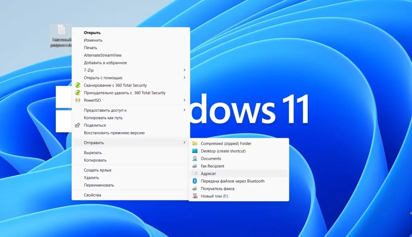Select the text document desktop file
This screenshot has width=412, height=237.
pyautogui.click(x=61, y=36)
